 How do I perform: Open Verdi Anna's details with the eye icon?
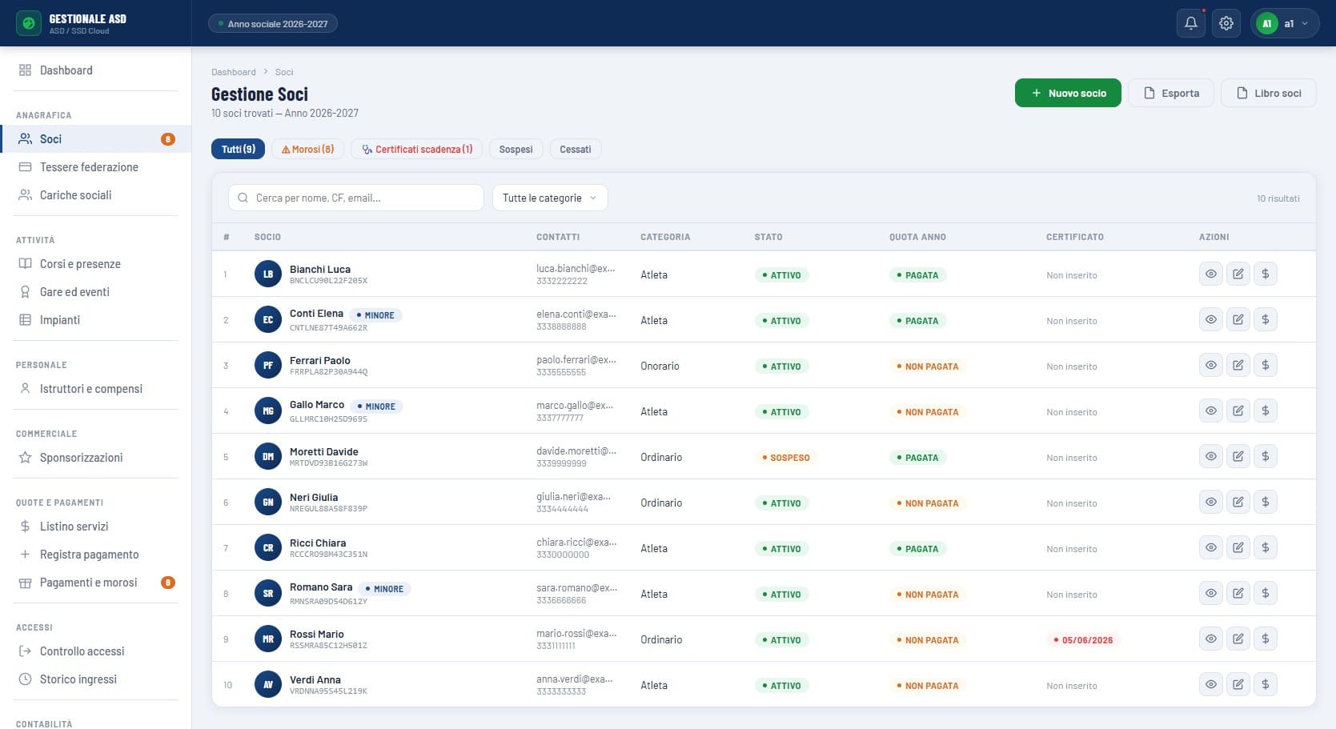click(x=1211, y=684)
